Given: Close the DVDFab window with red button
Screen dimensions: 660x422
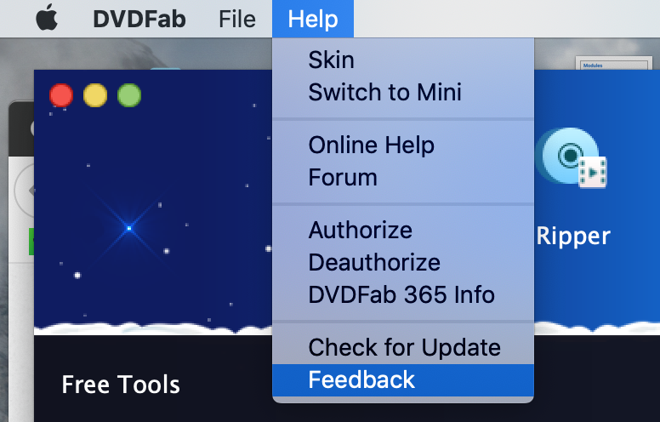Looking at the screenshot, I should click(61, 95).
